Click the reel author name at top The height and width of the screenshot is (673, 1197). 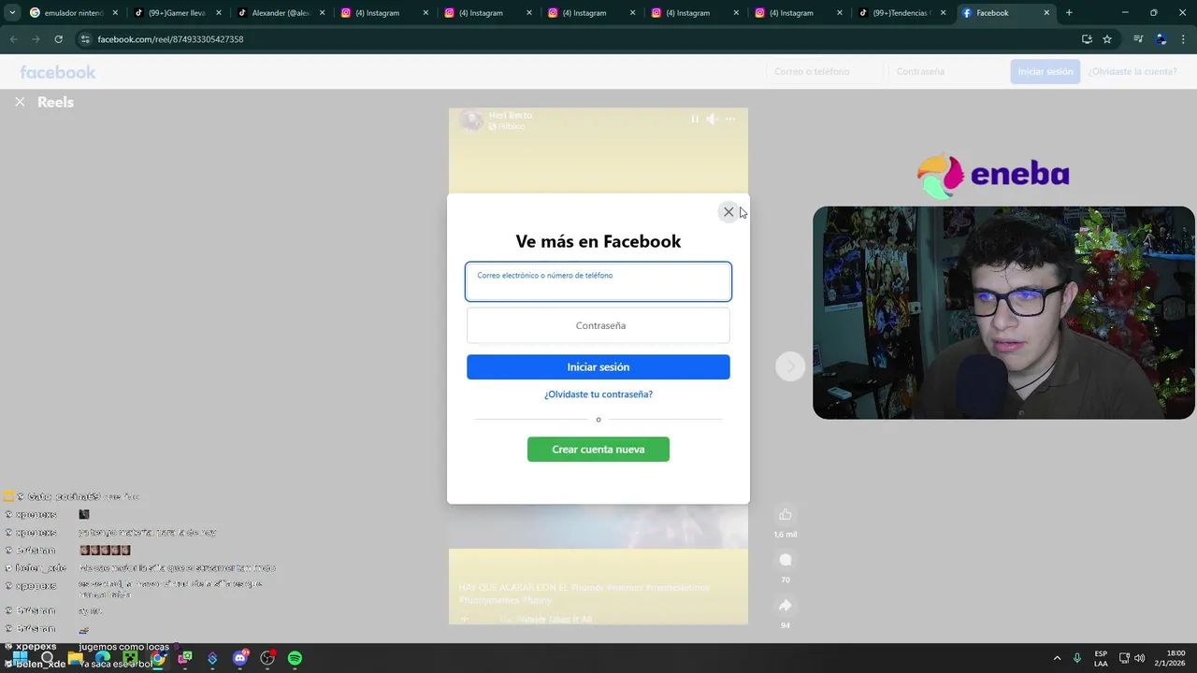coord(511,115)
